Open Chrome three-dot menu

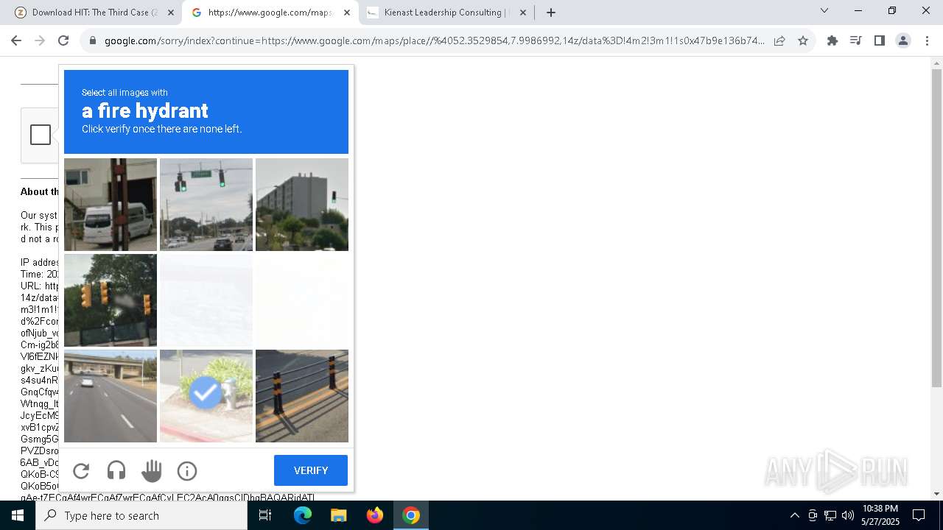[x=927, y=41]
